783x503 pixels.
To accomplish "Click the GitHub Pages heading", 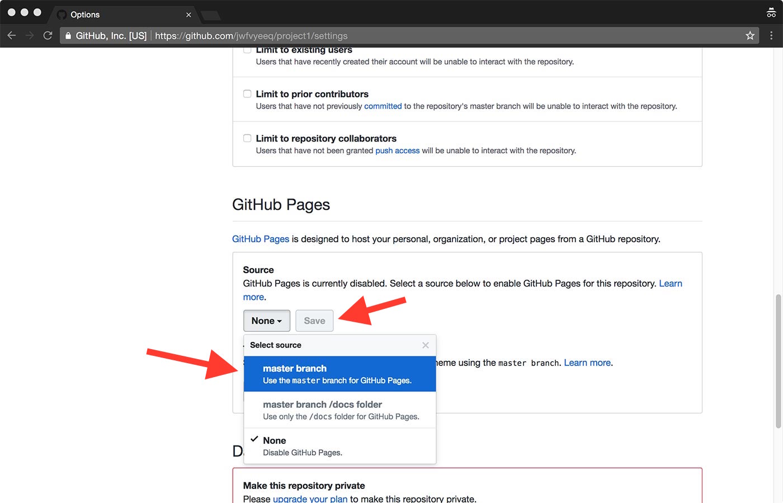I will (x=281, y=204).
